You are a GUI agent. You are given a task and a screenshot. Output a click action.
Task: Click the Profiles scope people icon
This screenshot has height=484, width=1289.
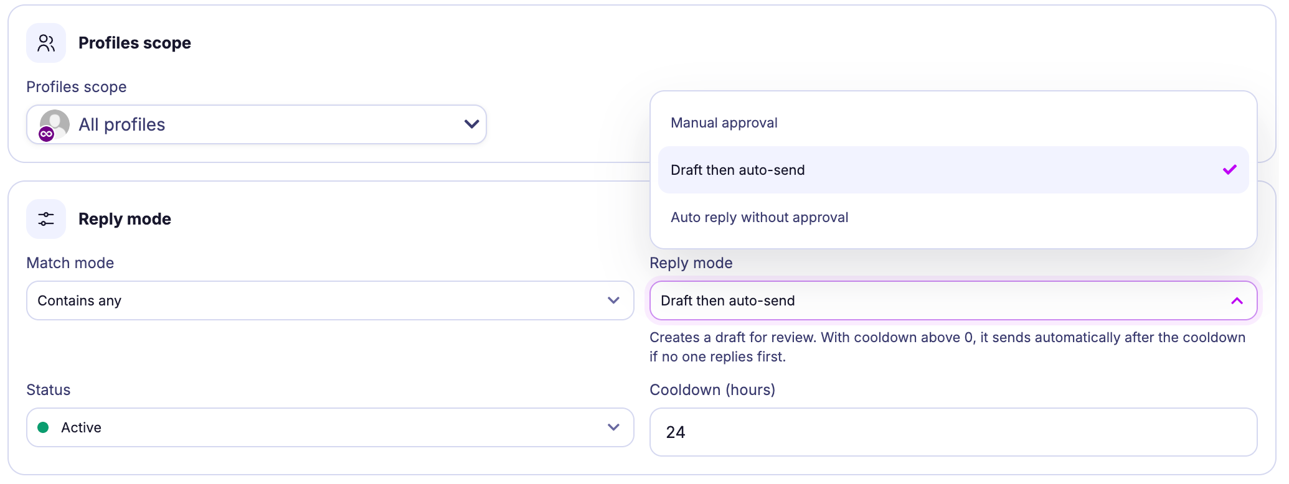point(46,43)
